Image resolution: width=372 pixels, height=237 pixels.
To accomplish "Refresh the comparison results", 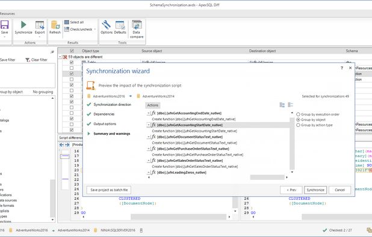I will click(55, 27).
